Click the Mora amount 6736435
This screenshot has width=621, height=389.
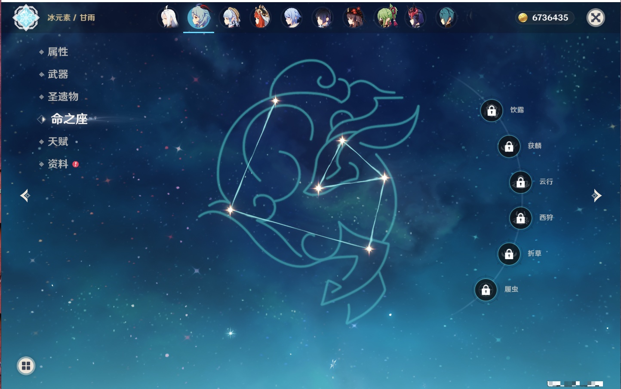pyautogui.click(x=550, y=18)
